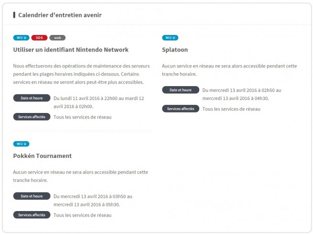The width and height of the screenshot is (313, 235).
Task: Click "Date et heure" label under Pokkén Tournament
Action: pos(32,196)
